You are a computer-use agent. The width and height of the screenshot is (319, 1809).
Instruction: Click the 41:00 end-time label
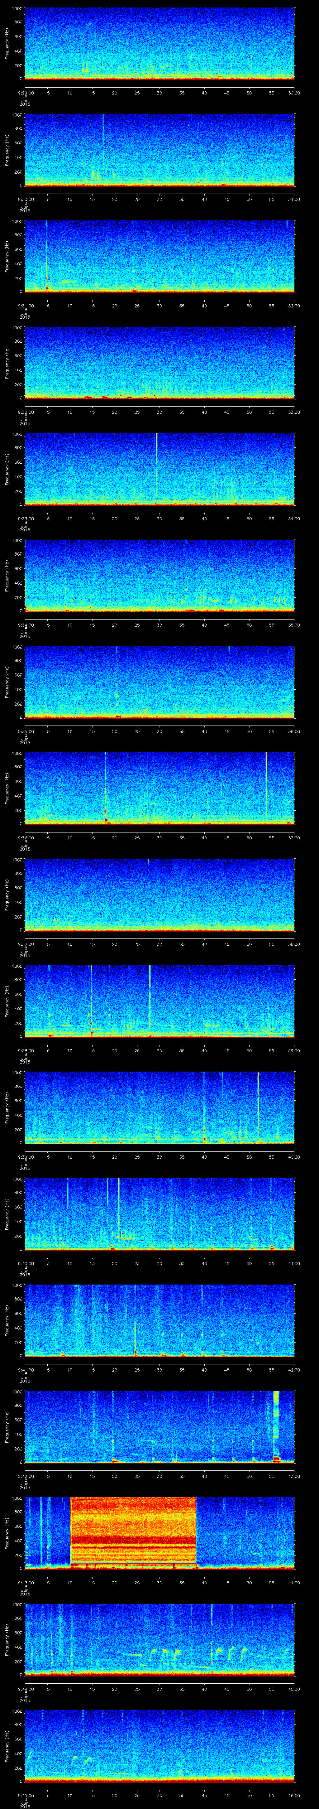click(294, 1263)
